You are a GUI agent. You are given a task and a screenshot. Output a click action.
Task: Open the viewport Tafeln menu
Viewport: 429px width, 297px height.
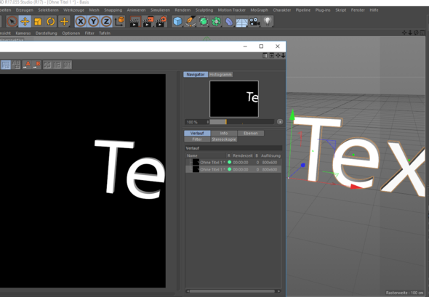105,33
